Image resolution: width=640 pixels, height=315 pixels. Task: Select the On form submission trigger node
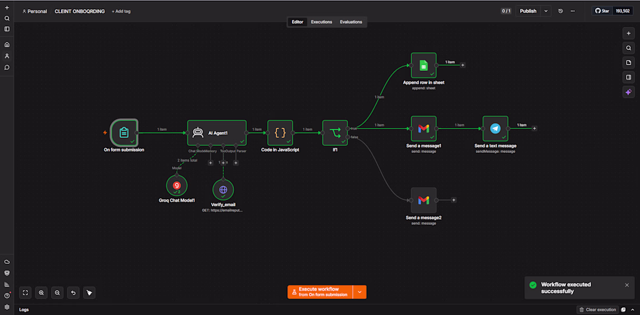point(124,133)
